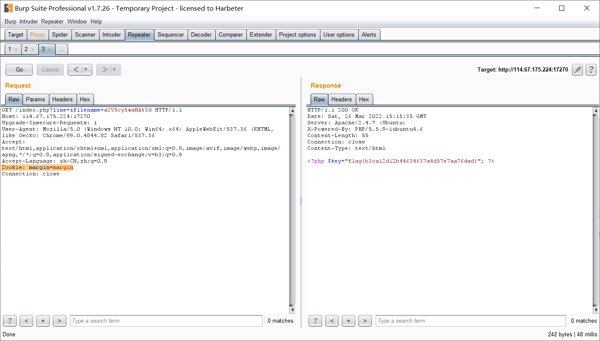Click request search plus options button
This screenshot has height=341, width=600.
pos(43,321)
